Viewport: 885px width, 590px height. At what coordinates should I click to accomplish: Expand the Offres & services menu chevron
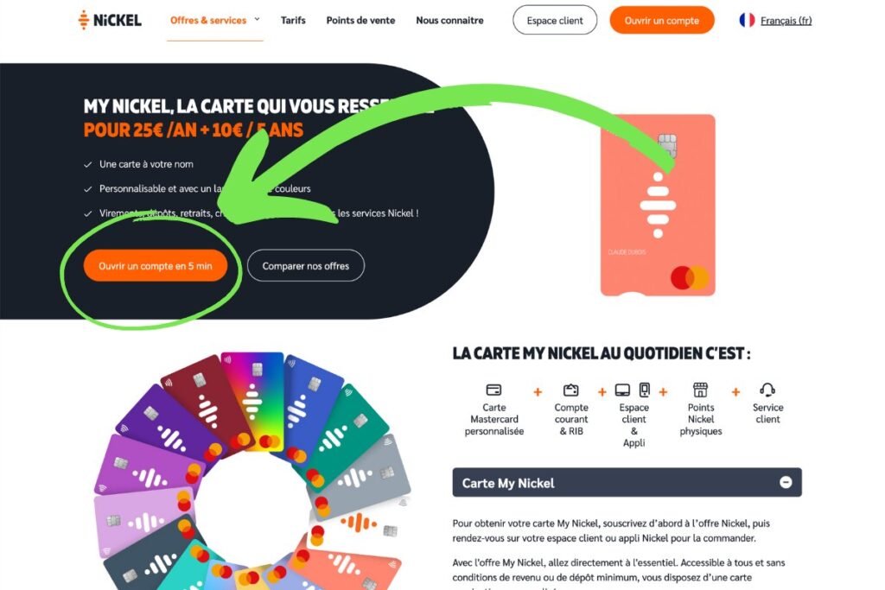pyautogui.click(x=257, y=20)
